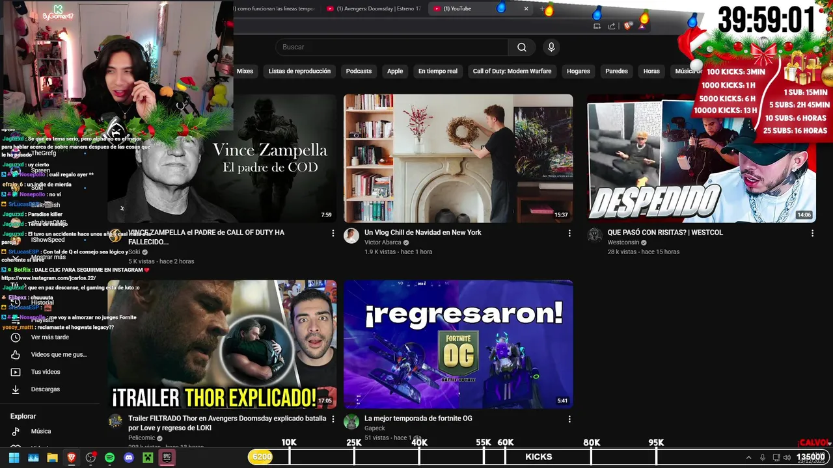The image size is (833, 468).
Task: Open the ¡regresaron! Fortnite OG thumbnail
Action: click(458, 344)
